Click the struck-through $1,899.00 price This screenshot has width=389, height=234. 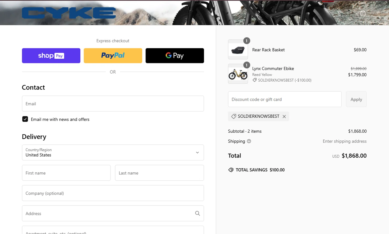tap(358, 69)
